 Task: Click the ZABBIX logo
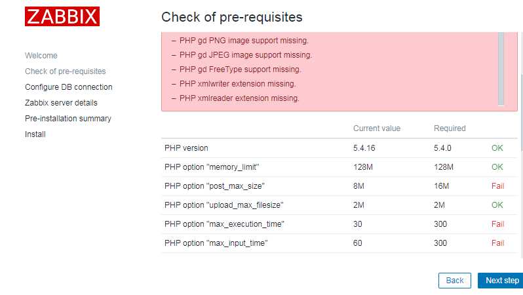tap(62, 16)
